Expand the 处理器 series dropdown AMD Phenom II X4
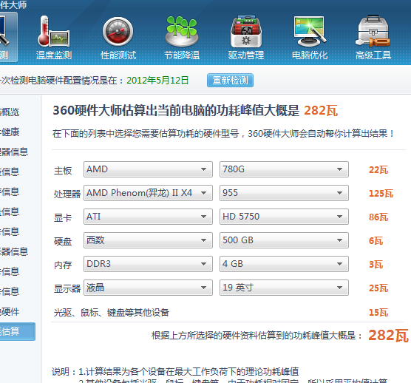This screenshot has height=383, width=411. [148, 193]
